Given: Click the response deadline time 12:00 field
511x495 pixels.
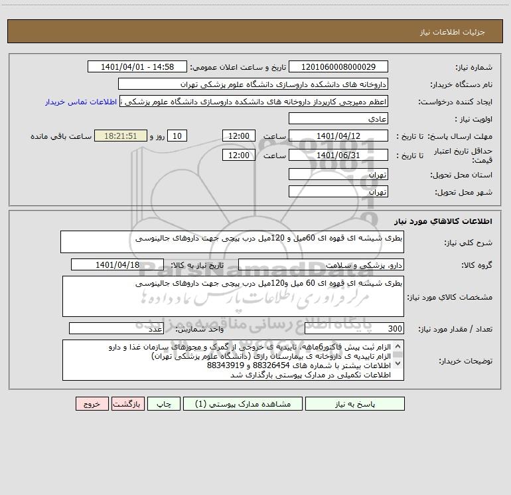Looking at the screenshot, I should click(x=238, y=136).
